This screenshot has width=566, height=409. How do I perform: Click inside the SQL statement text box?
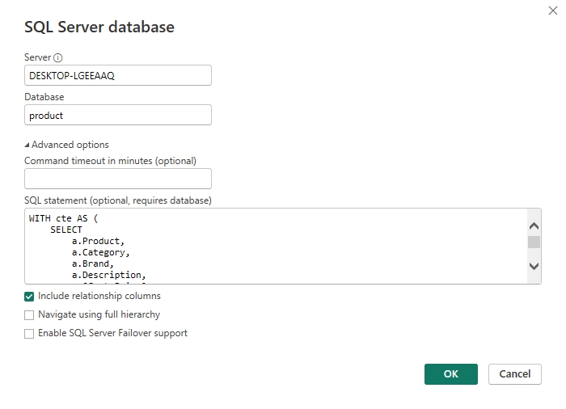pyautogui.click(x=277, y=247)
